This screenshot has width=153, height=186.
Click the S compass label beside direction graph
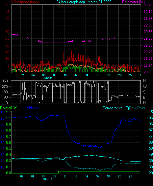coord(144,92)
